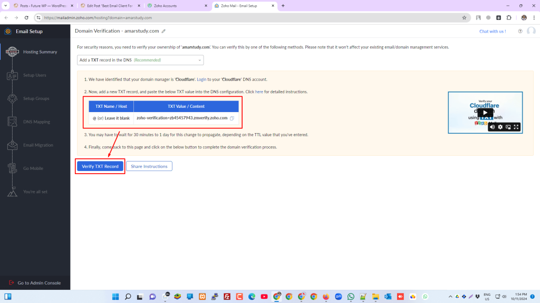Open FileZilla from the taskbar
The height and width of the screenshot is (303, 540).
(227, 297)
